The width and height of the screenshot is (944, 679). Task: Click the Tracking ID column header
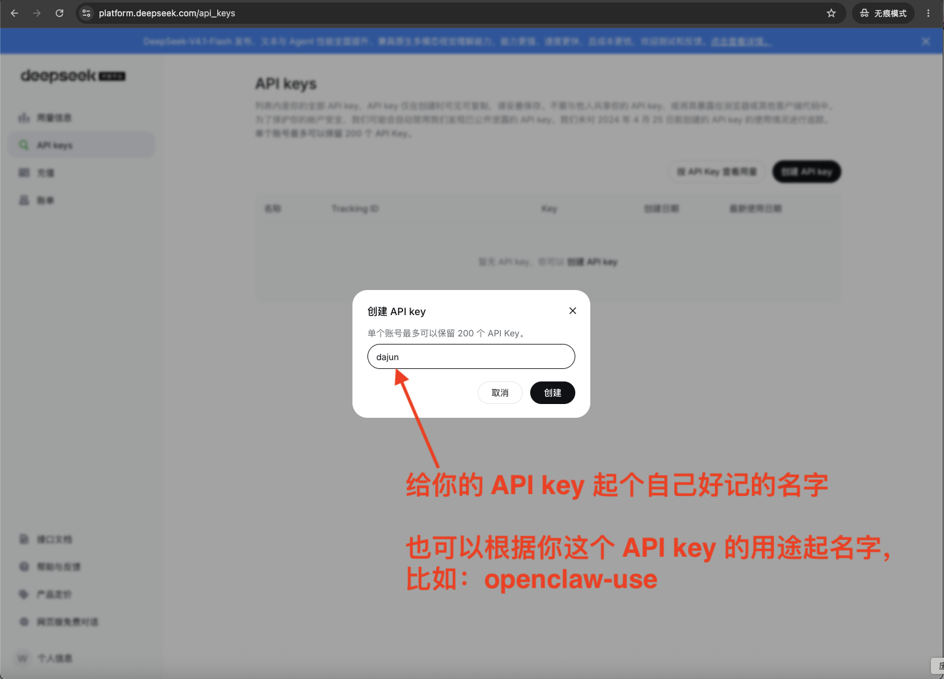[x=355, y=209]
